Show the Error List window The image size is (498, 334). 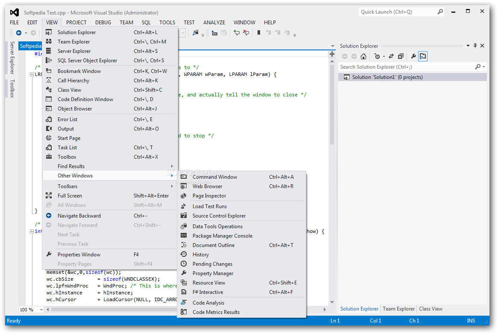[110, 119]
